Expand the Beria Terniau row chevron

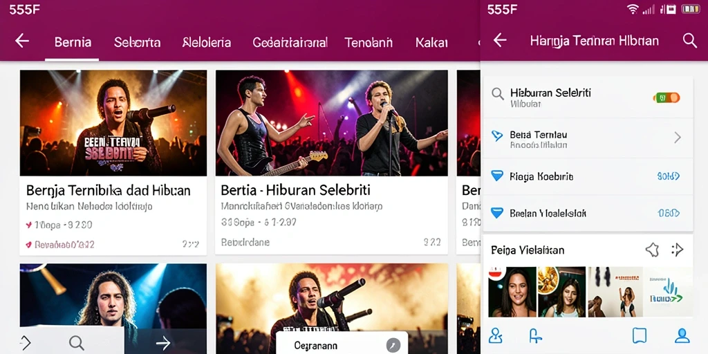pos(678,138)
